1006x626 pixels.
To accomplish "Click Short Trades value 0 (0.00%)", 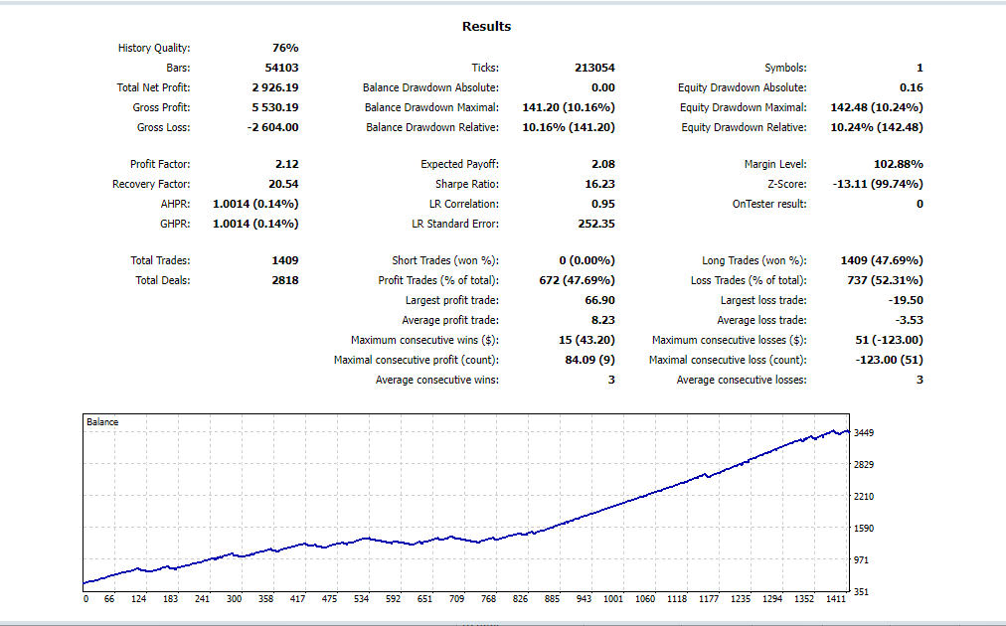I will (587, 260).
